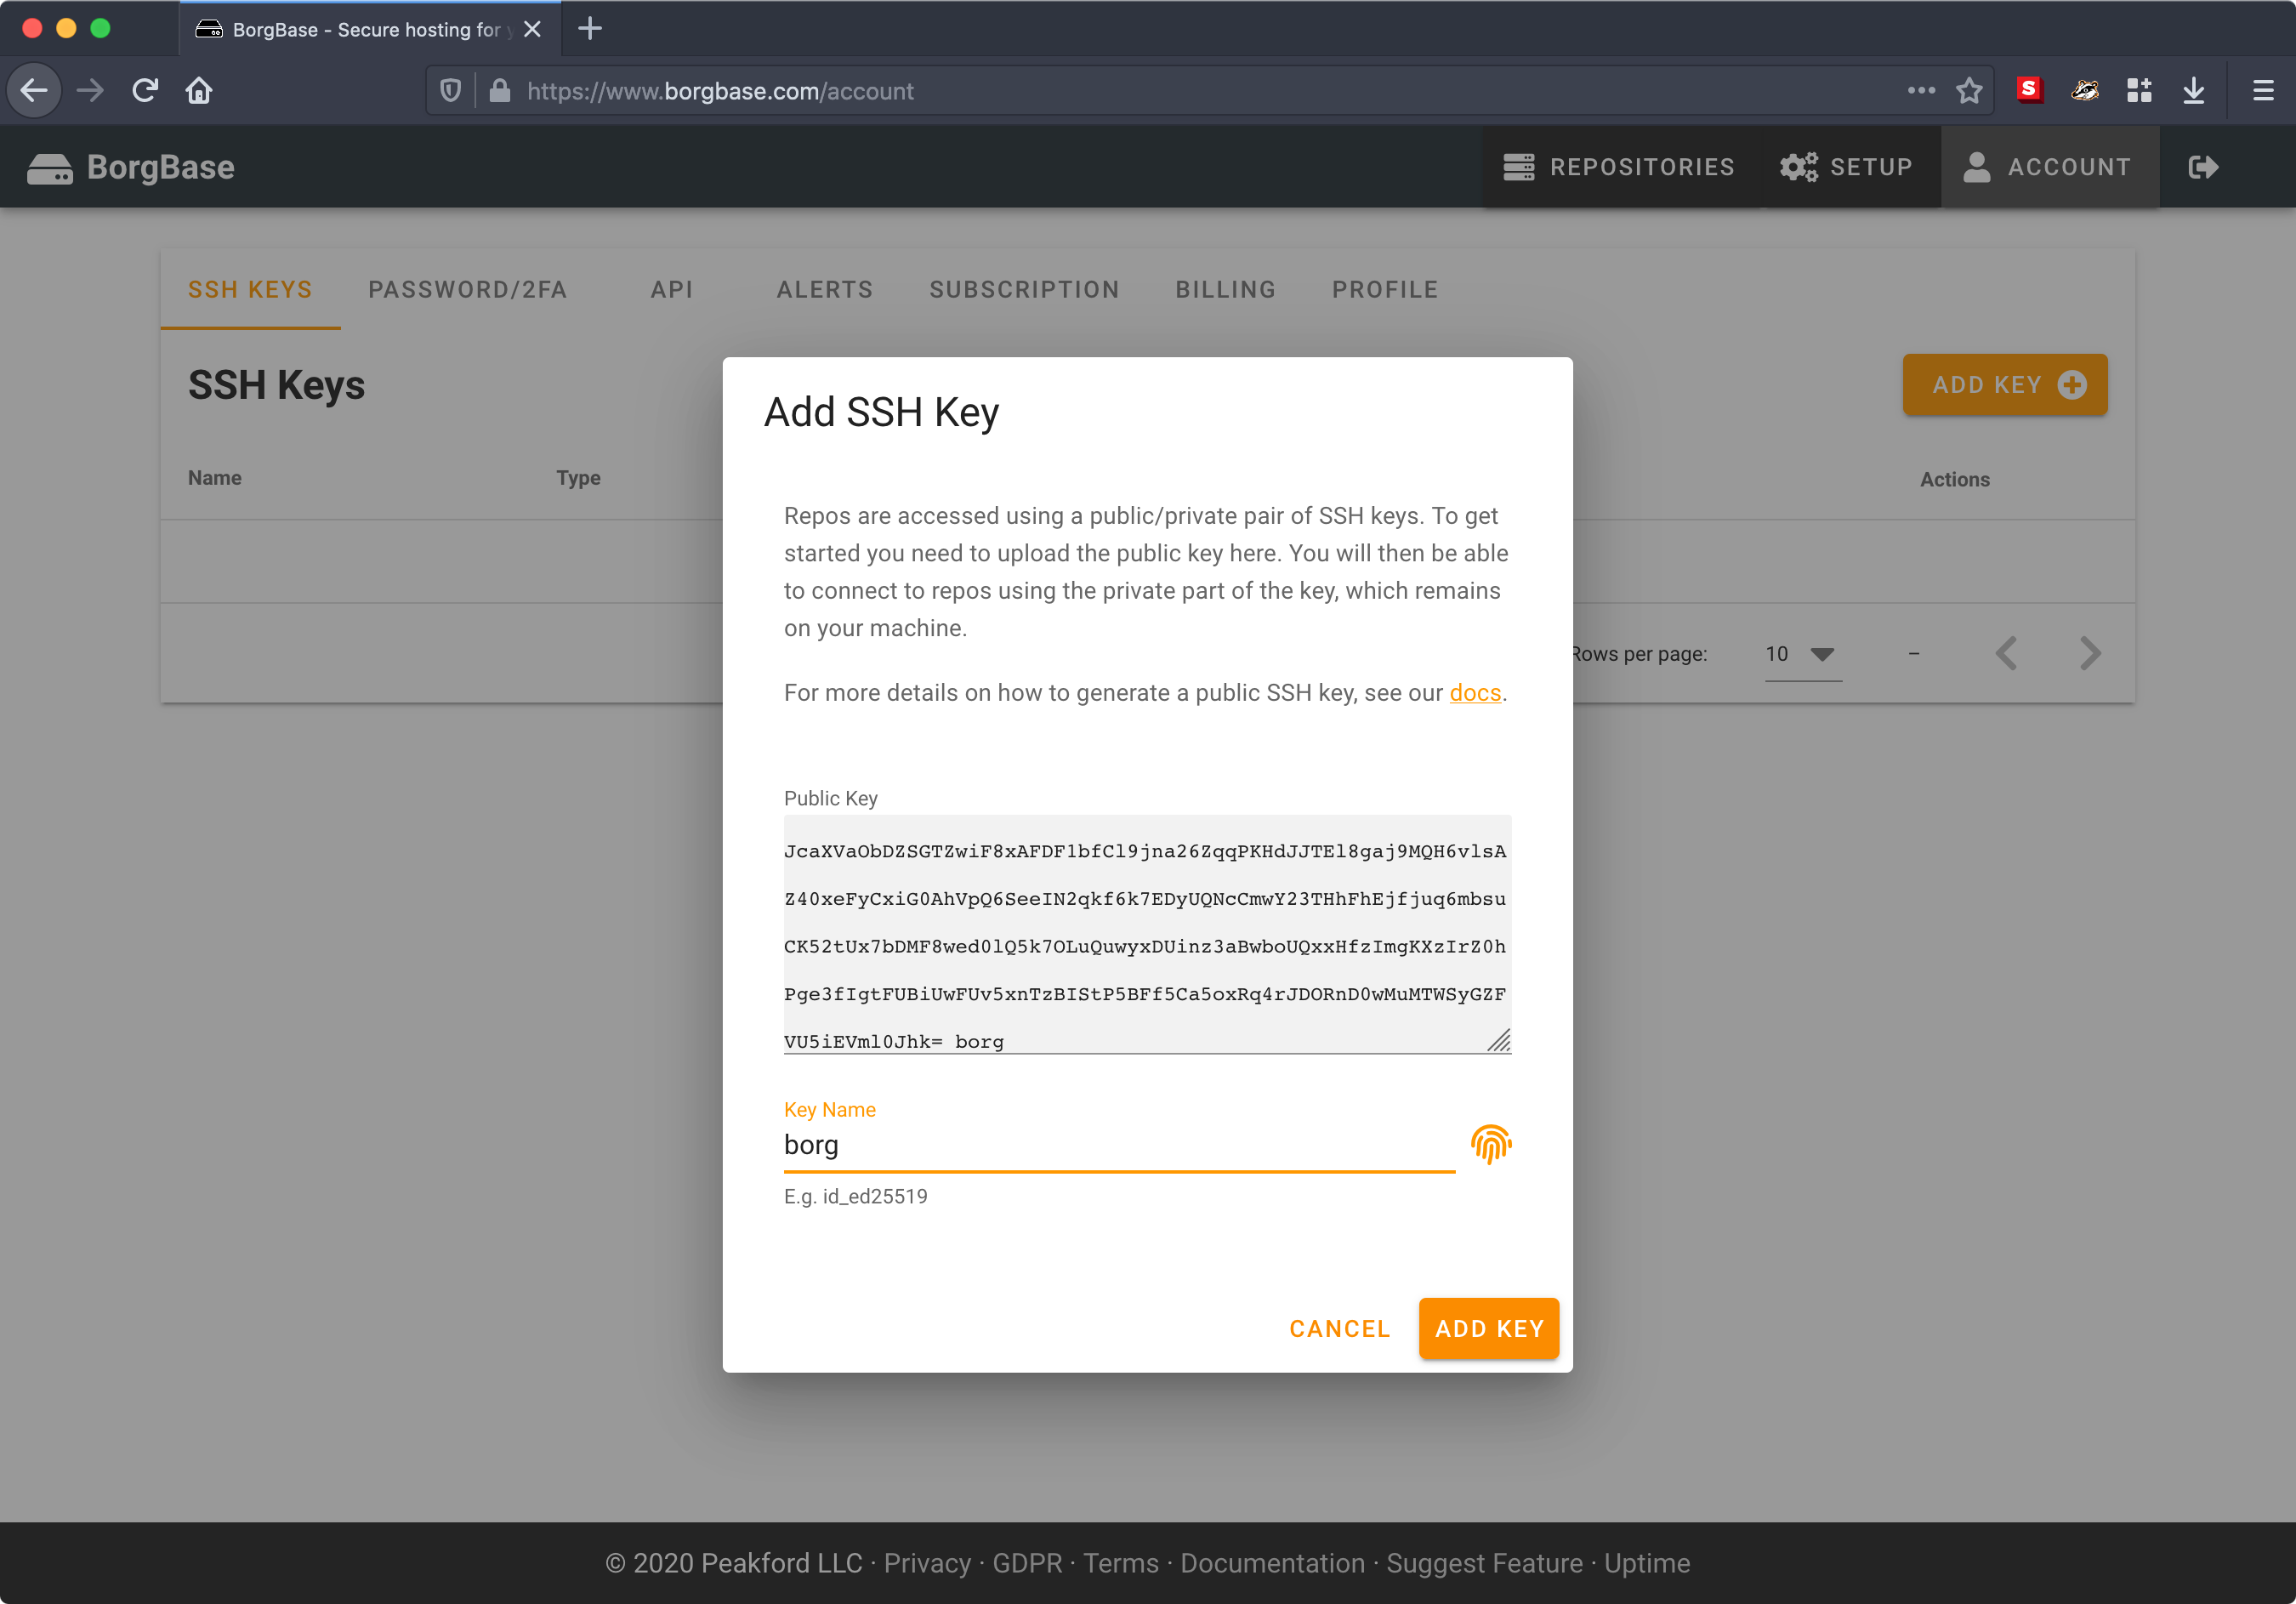Open Firefox hamburger menu
Viewport: 2296px width, 1604px height.
coord(2263,91)
